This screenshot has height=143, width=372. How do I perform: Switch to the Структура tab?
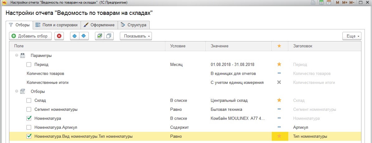click(x=134, y=25)
